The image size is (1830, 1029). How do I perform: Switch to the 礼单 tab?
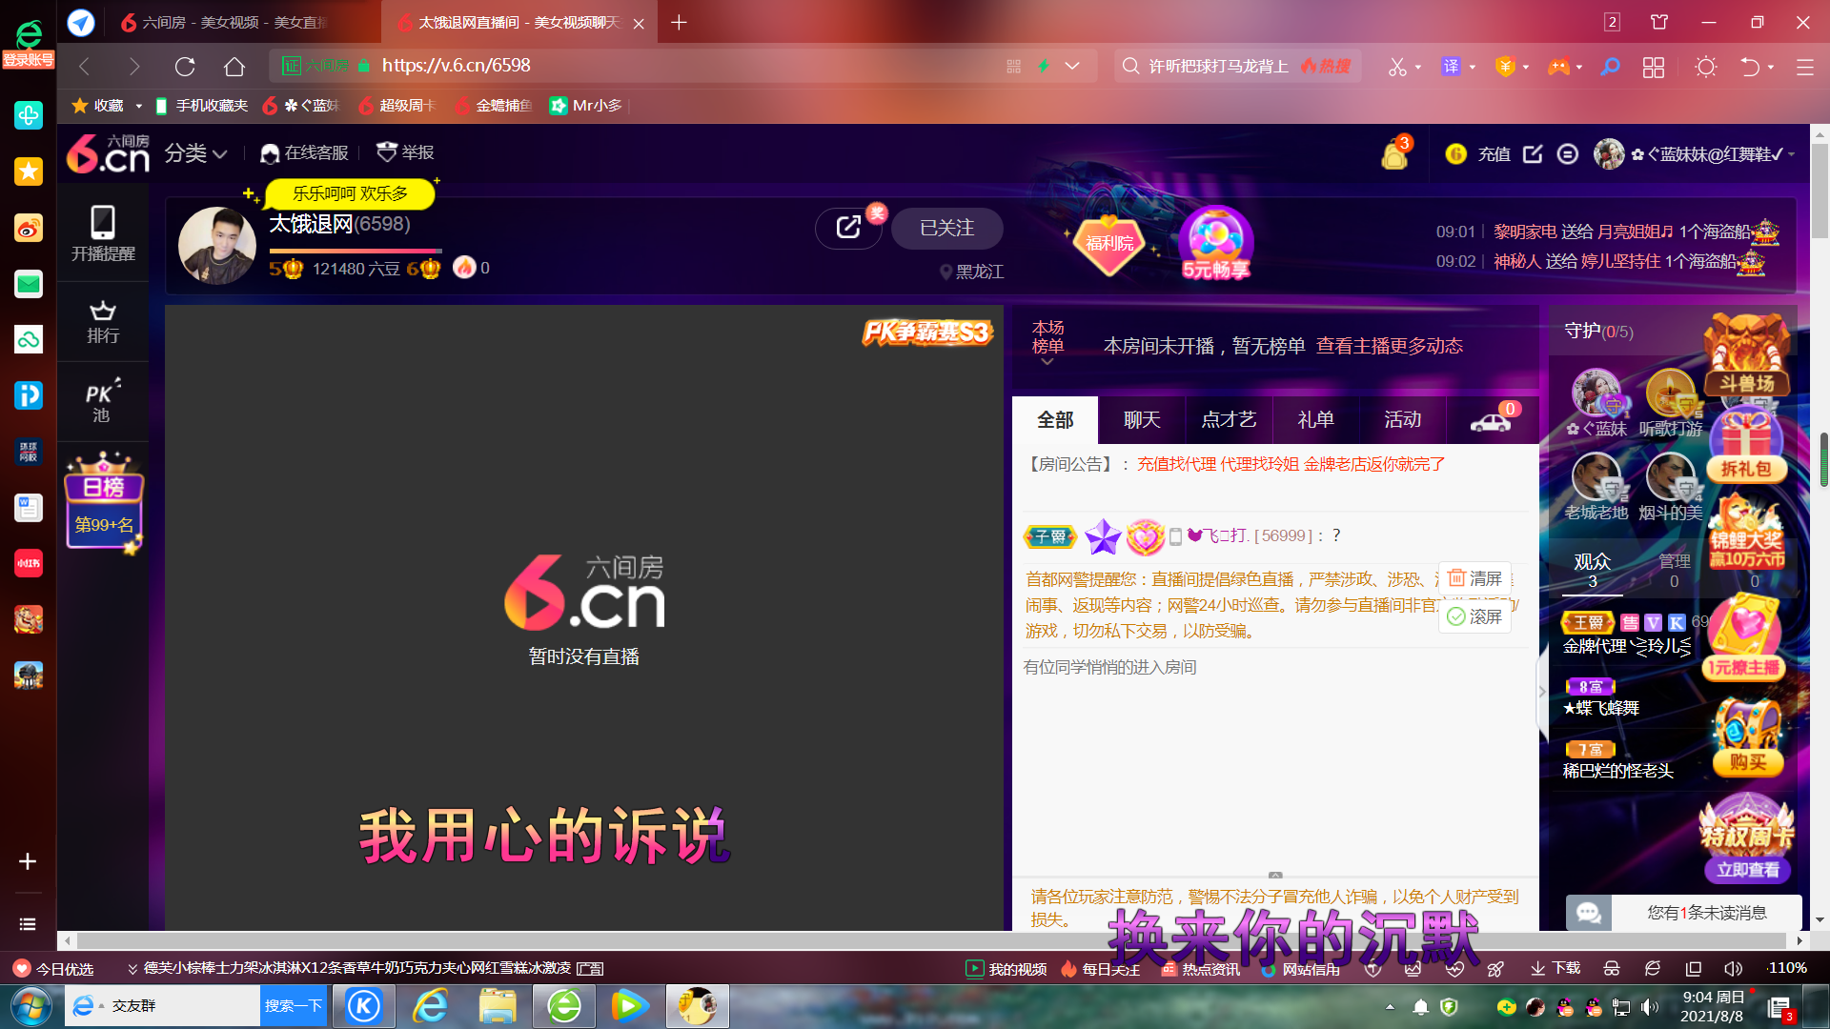(x=1315, y=420)
